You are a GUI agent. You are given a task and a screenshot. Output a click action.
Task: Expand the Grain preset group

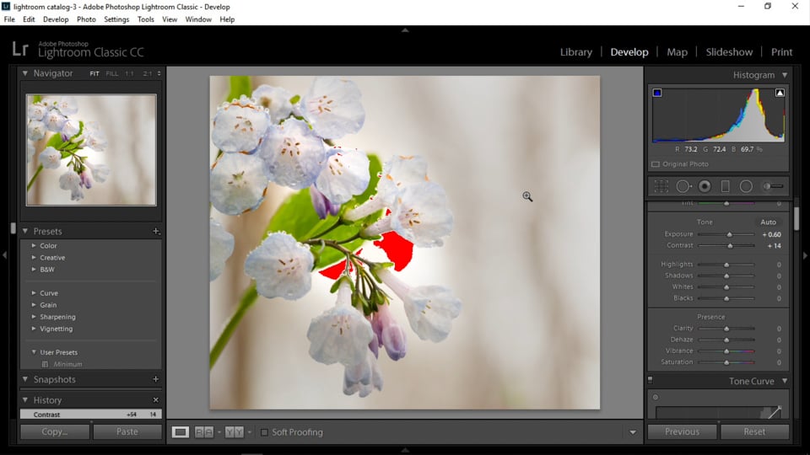click(34, 305)
